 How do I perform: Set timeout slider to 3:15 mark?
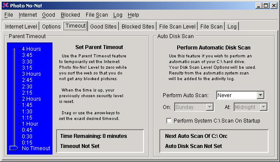(x=27, y=68)
